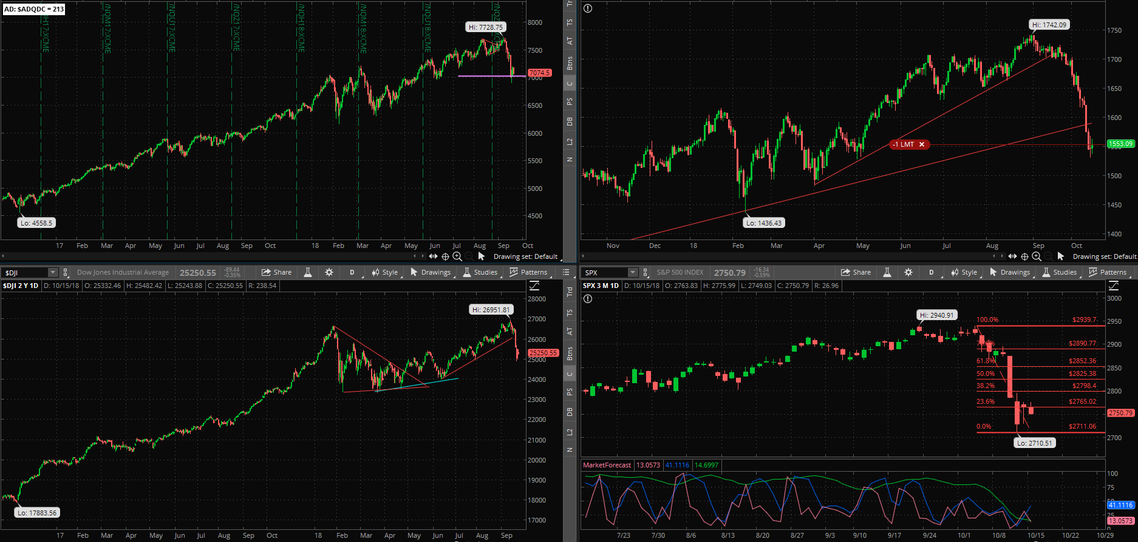Click the alert icon at SPX chart corner
The height and width of the screenshot is (542, 1138).
pos(588,298)
